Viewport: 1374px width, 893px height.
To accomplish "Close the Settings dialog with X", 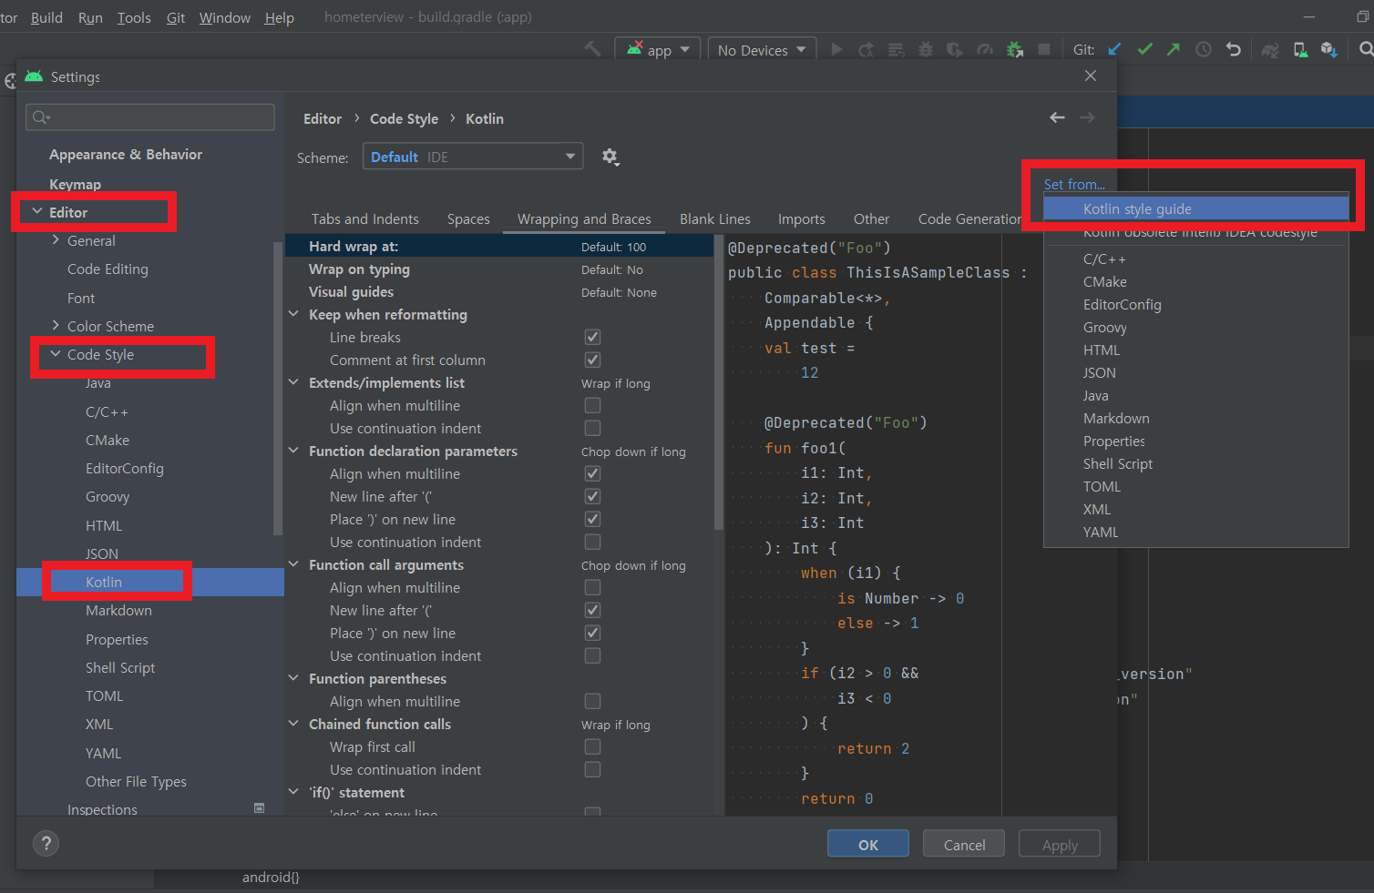I will click(x=1091, y=76).
